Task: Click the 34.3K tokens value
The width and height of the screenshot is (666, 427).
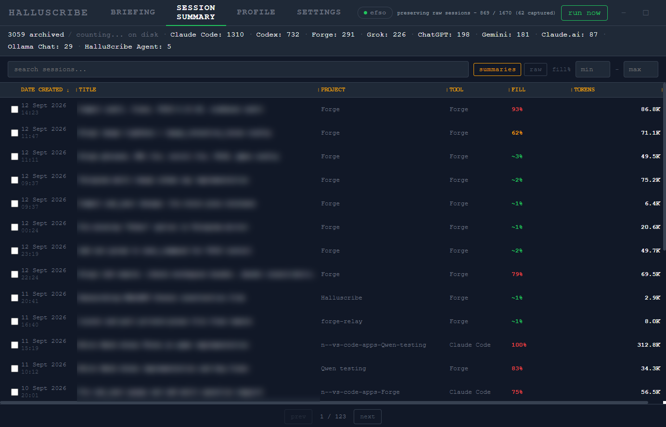Action: pos(651,368)
